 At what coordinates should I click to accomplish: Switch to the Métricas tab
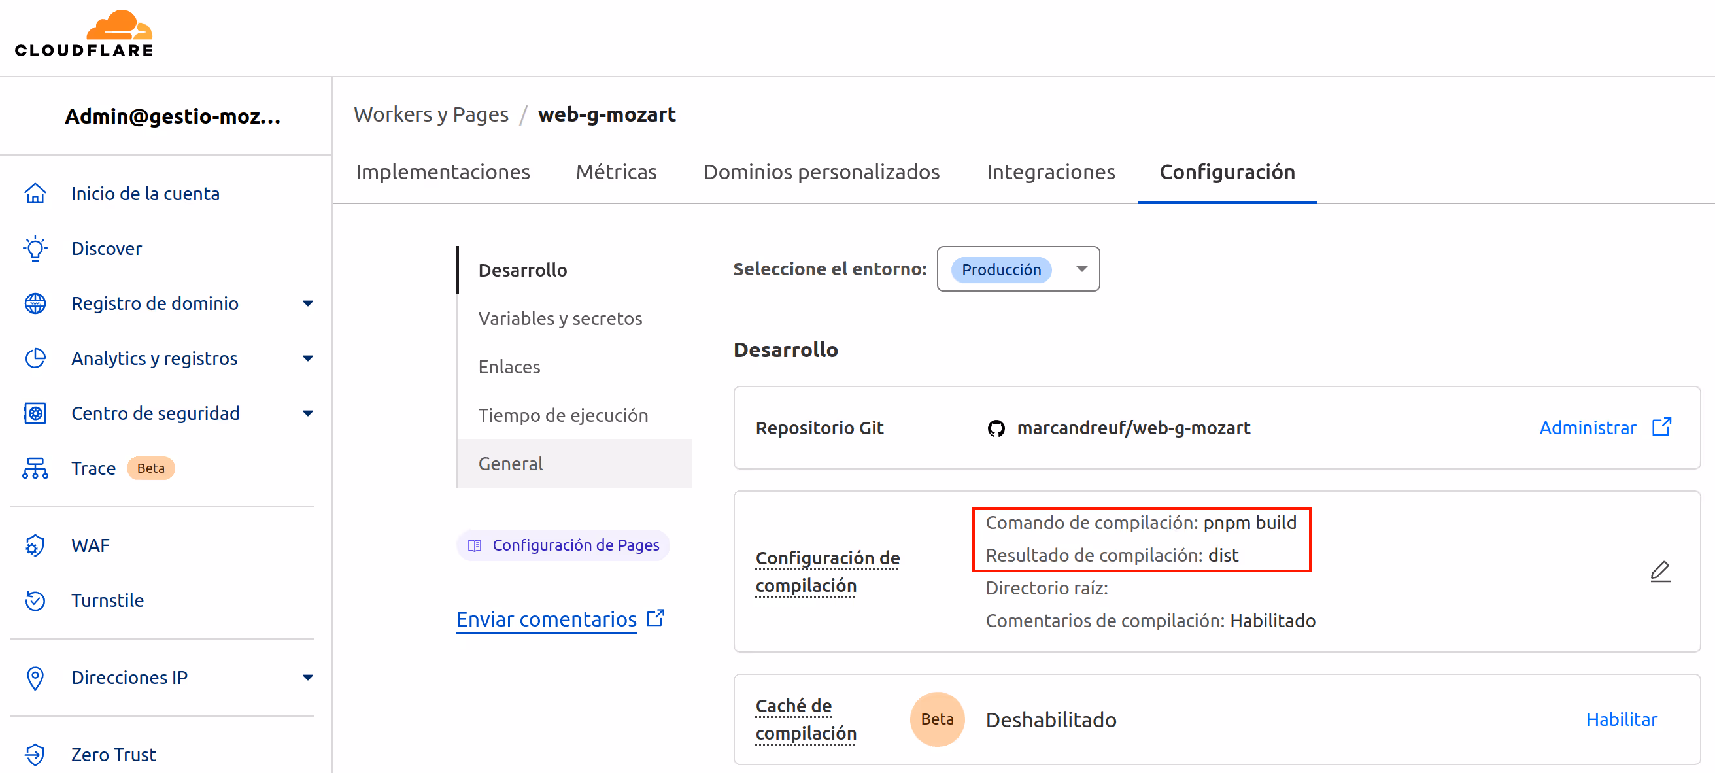[616, 172]
